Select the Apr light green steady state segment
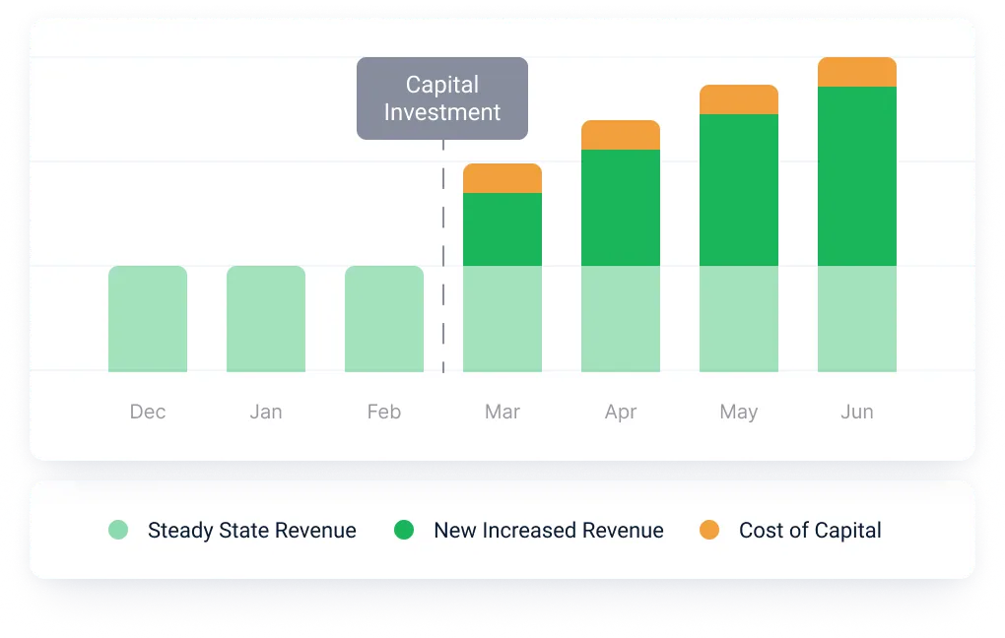The height and width of the screenshot is (638, 1005). point(621,319)
